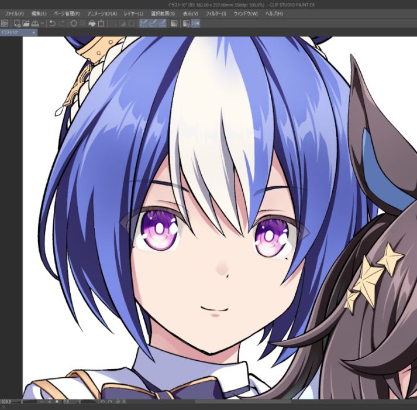
Task: Click the Clear layer sun-shaped icon
Action: 74,23
